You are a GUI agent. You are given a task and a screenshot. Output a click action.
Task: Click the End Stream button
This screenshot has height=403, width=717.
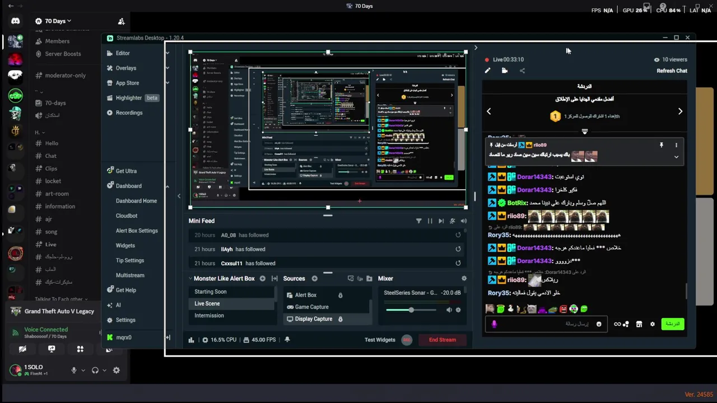click(442, 340)
